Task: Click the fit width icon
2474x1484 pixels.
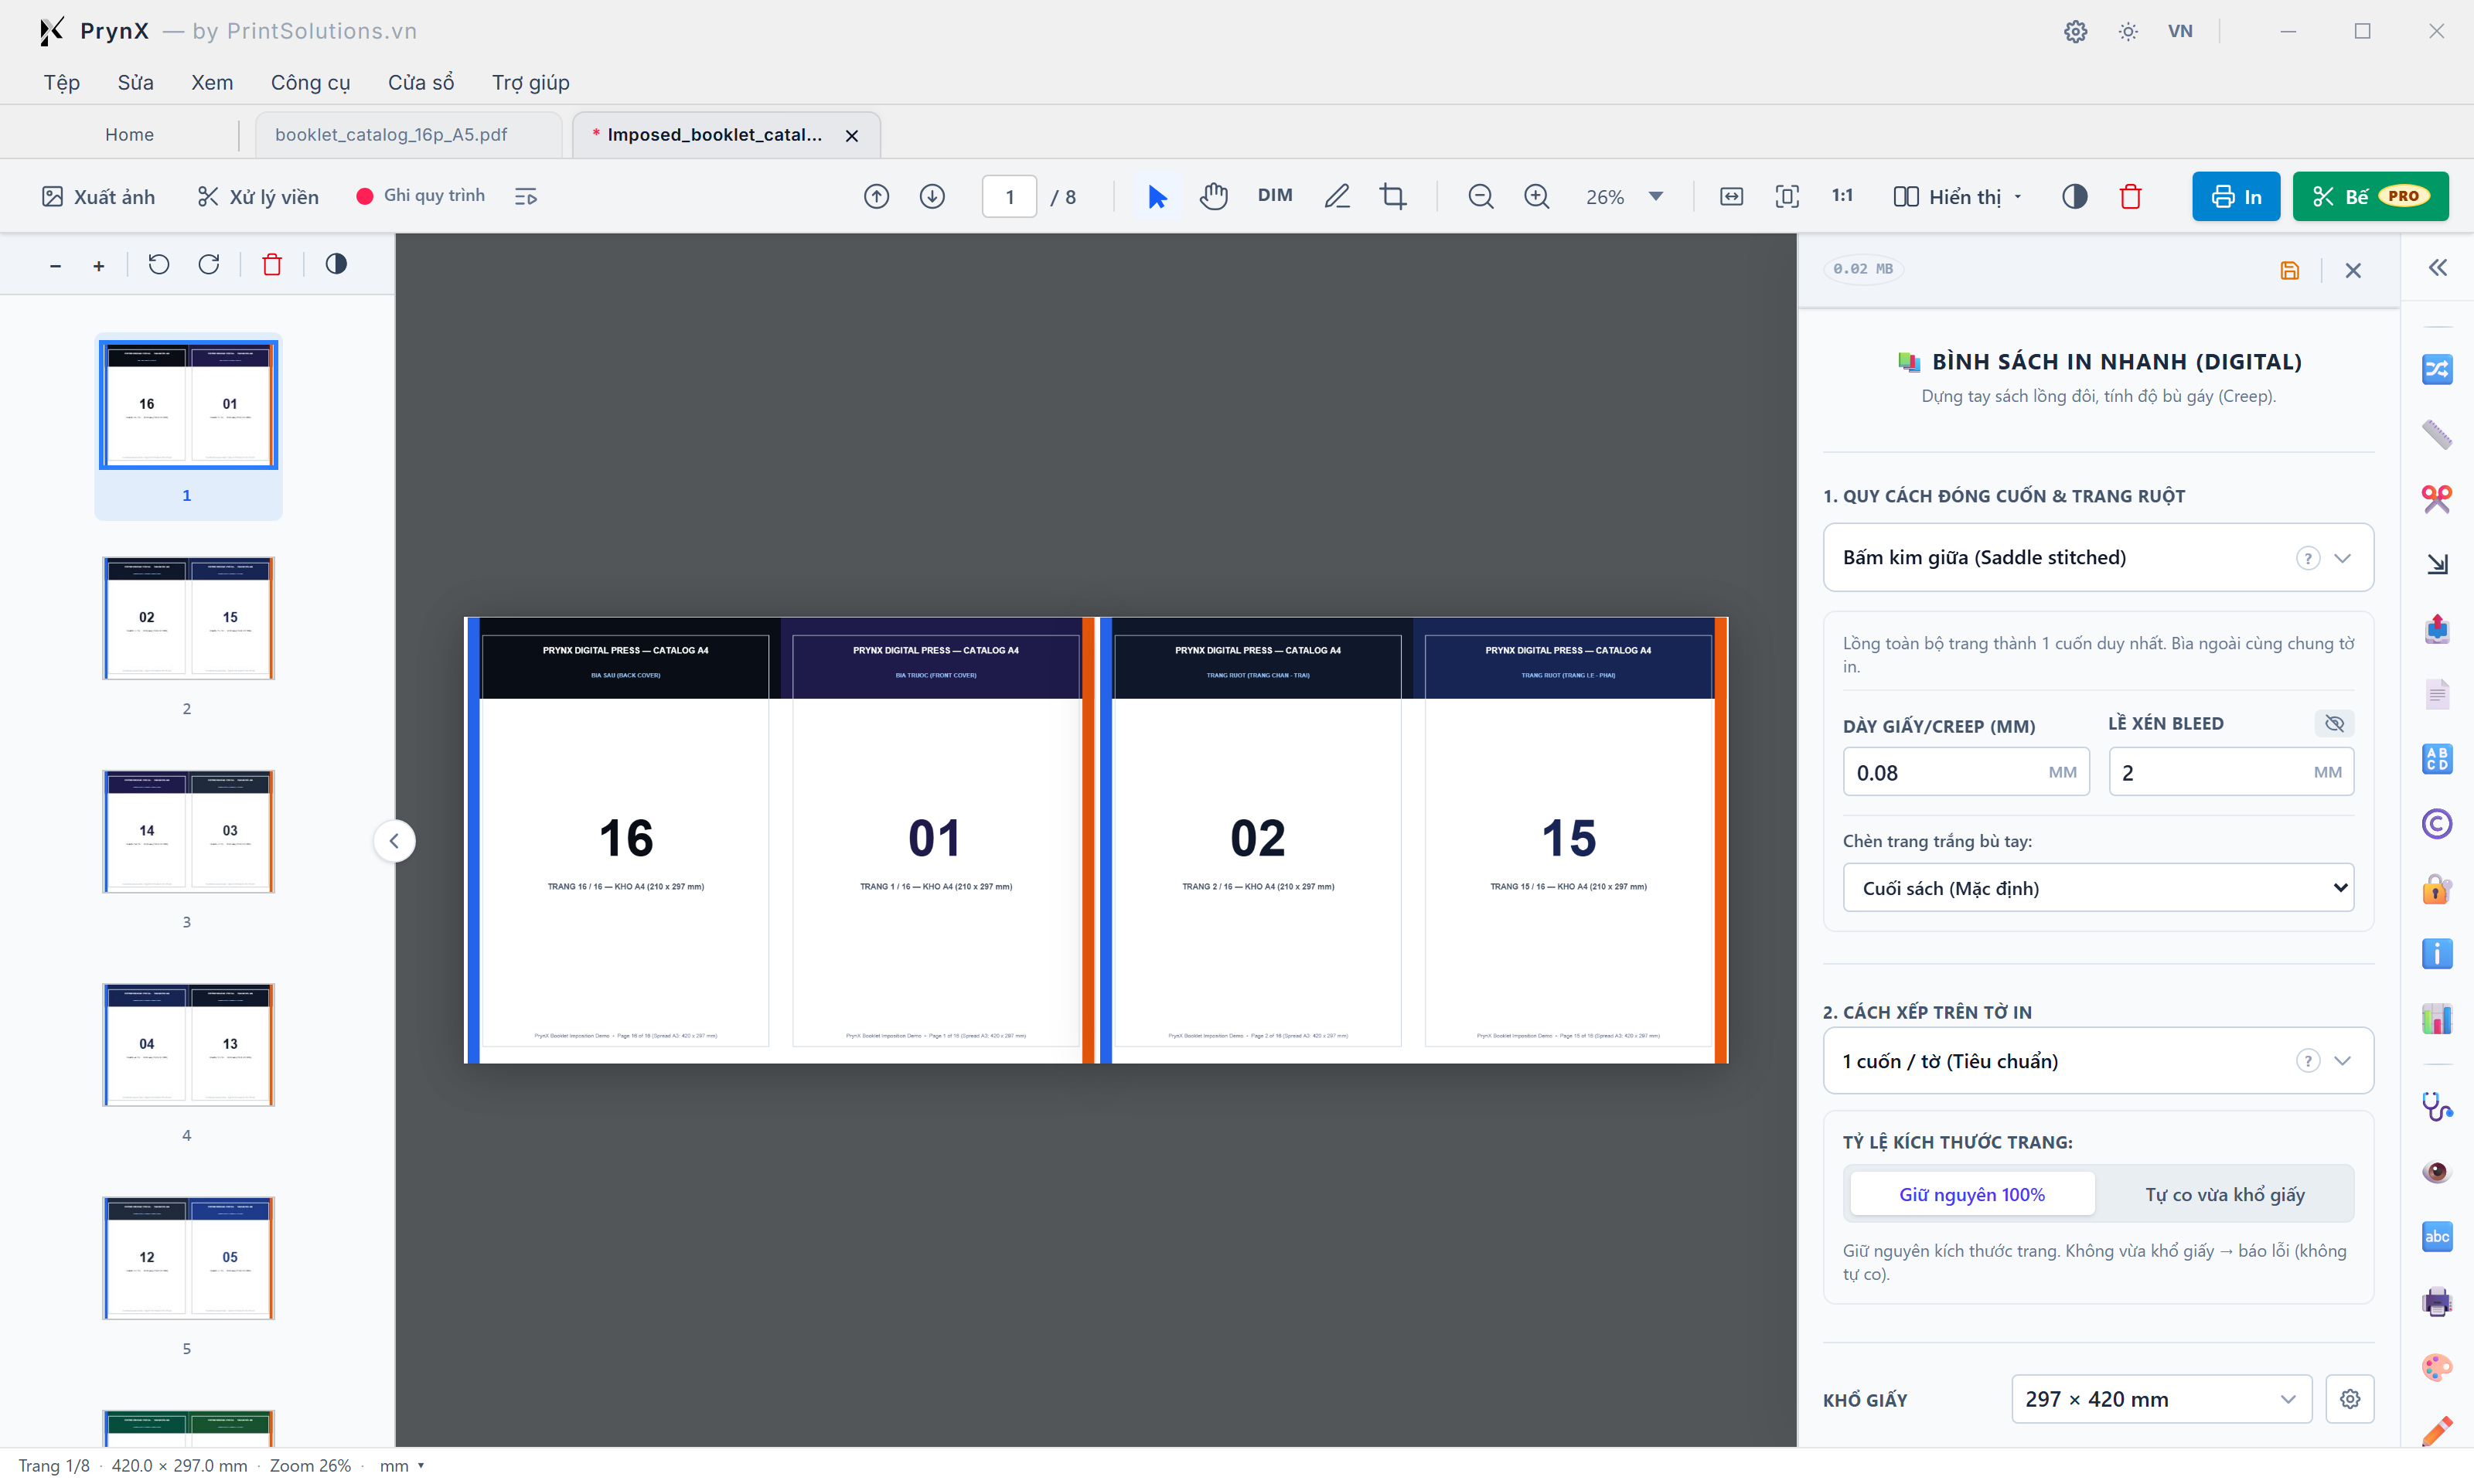Action: pos(1731,197)
